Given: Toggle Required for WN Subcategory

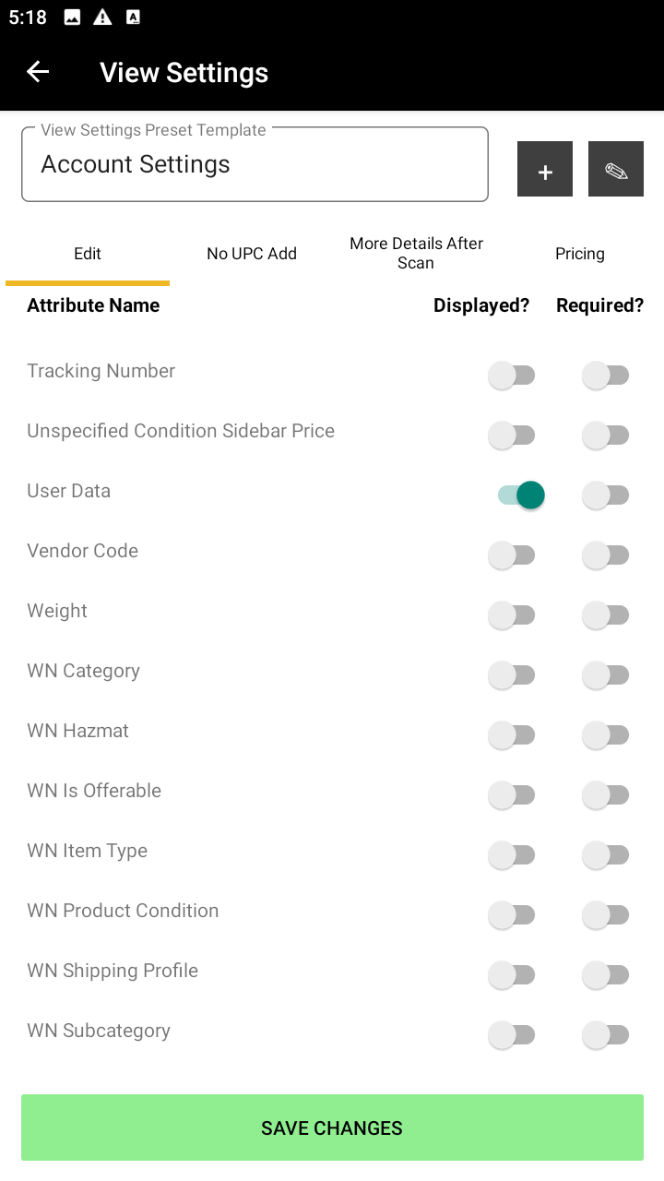Looking at the screenshot, I should pos(606,1035).
